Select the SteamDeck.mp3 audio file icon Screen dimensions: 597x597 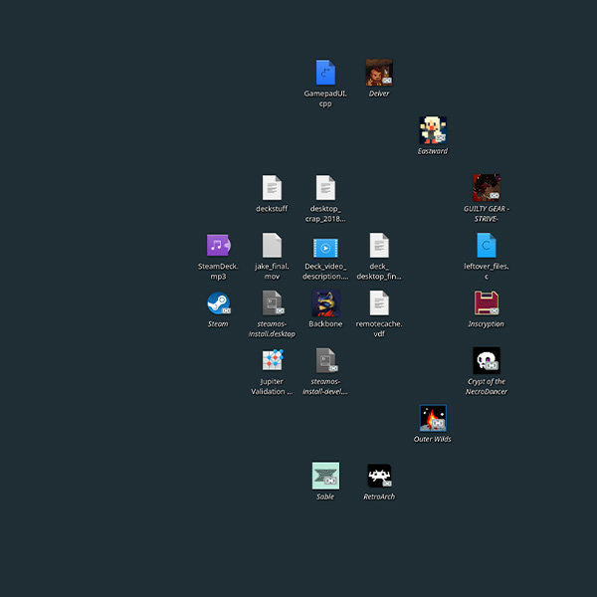(x=219, y=245)
